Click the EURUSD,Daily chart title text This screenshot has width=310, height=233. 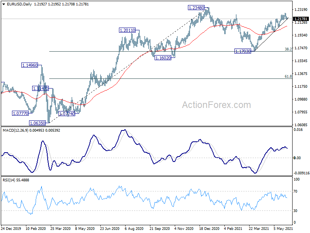coord(19,4)
